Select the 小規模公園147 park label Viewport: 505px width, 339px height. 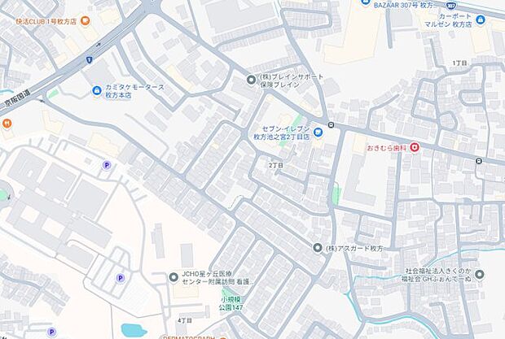231,303
